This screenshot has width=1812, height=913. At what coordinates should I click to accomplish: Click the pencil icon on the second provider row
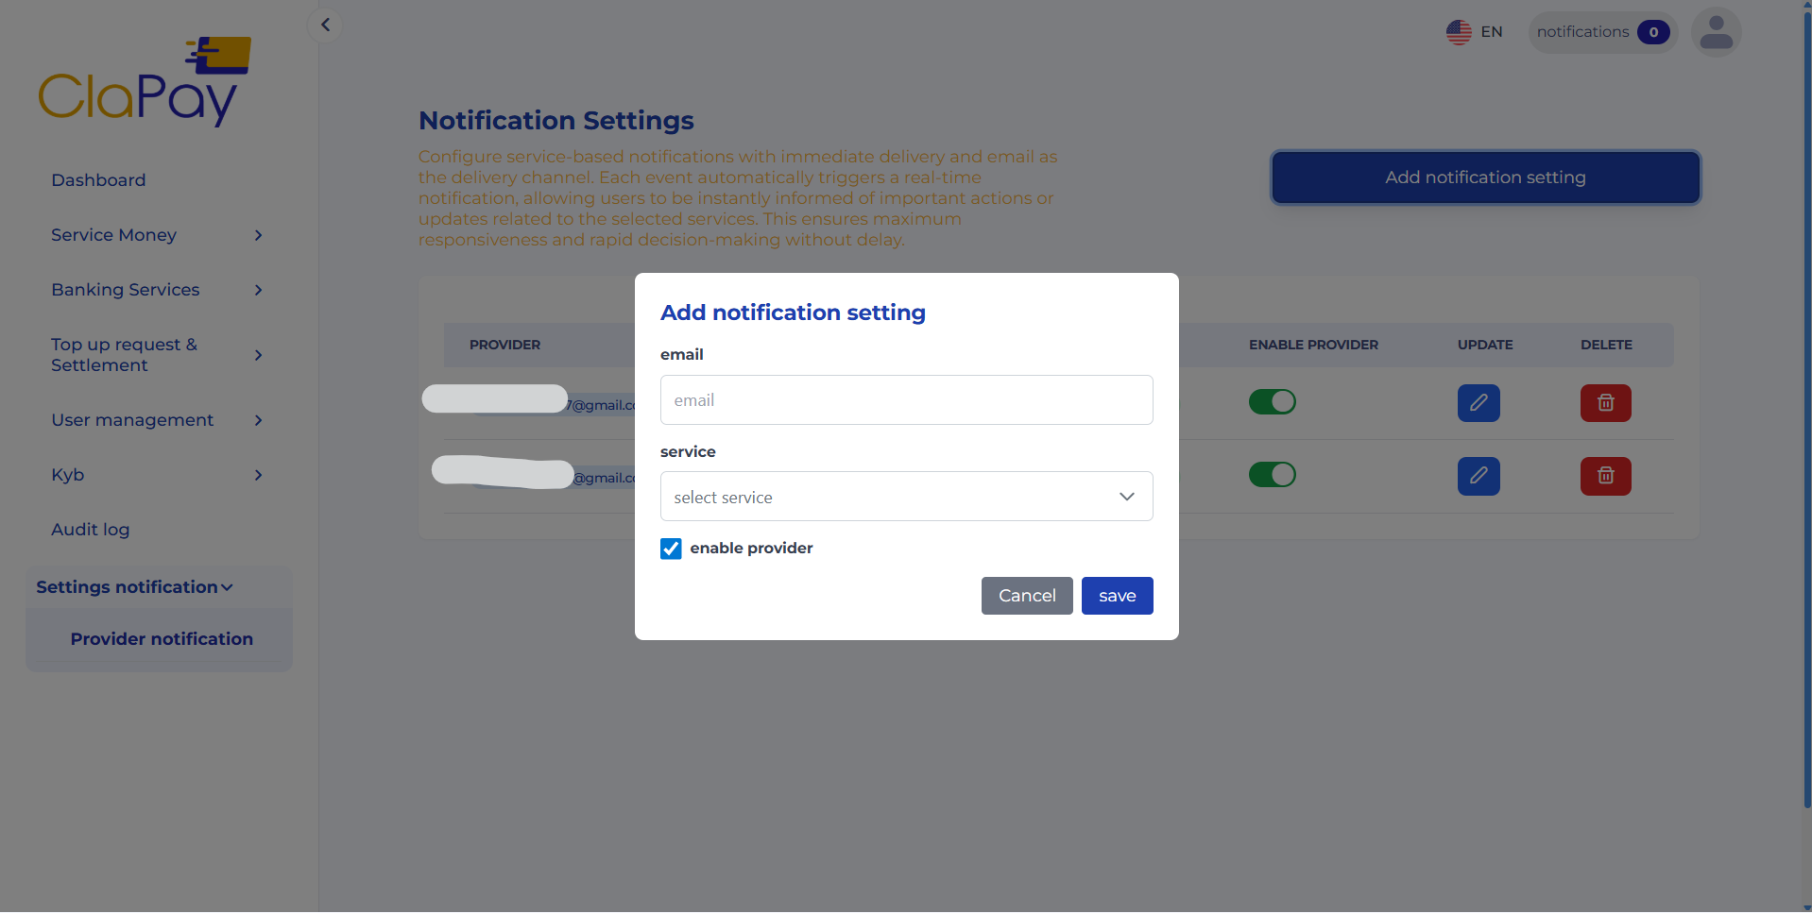[x=1478, y=476]
